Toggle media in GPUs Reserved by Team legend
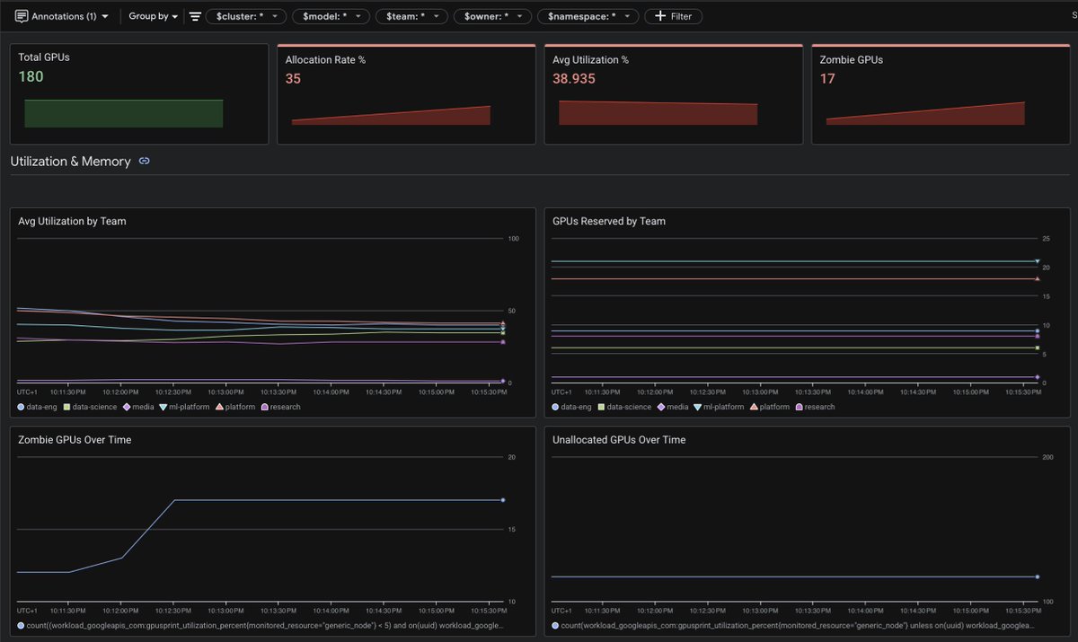 [673, 407]
